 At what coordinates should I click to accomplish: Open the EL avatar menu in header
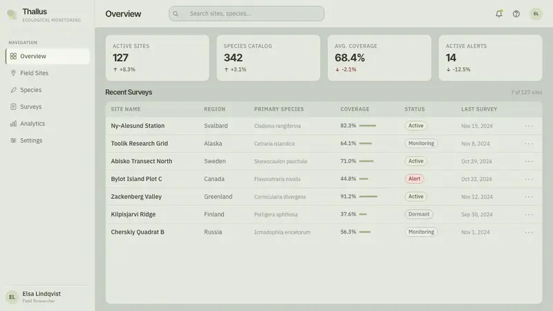(x=536, y=14)
